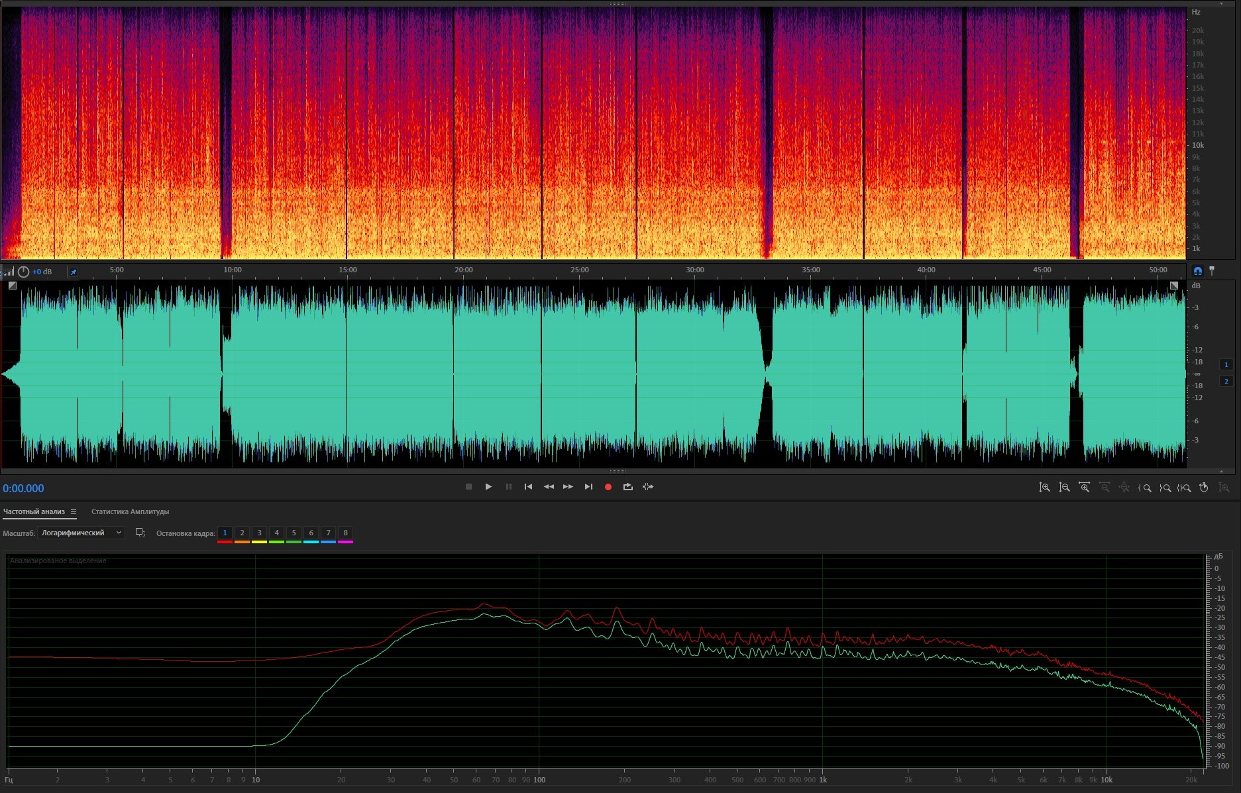The height and width of the screenshot is (793, 1241).
Task: Click hold frame button 1
Action: click(x=225, y=533)
